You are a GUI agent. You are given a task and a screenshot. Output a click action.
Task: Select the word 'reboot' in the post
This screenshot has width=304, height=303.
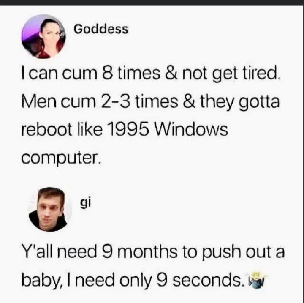[46, 129]
